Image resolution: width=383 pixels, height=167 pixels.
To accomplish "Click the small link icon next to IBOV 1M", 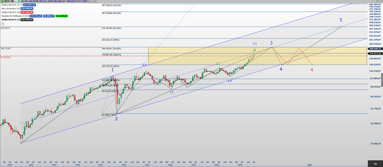I will tap(16, 2).
